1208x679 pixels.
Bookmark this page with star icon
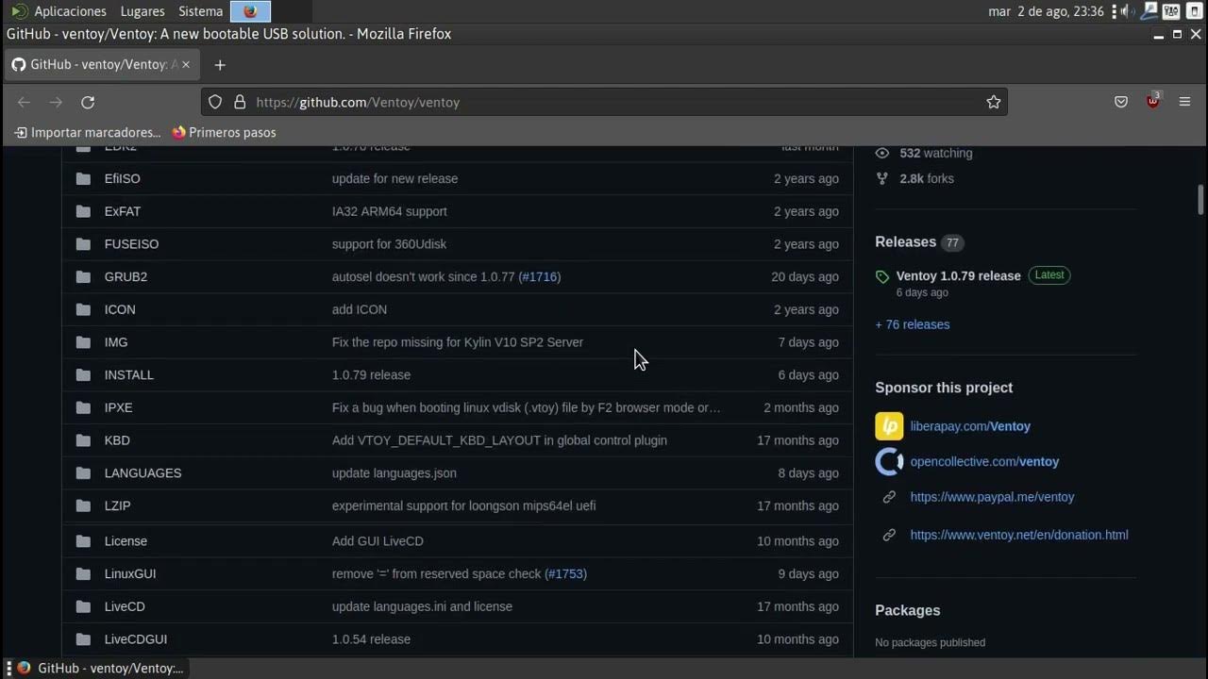(x=993, y=102)
